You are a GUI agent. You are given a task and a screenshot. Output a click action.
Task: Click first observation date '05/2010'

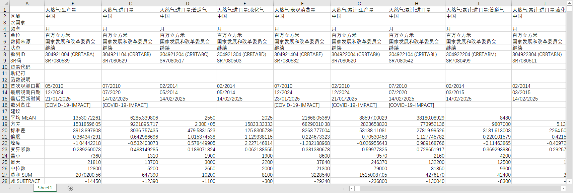click(x=73, y=86)
